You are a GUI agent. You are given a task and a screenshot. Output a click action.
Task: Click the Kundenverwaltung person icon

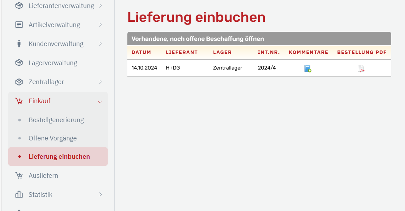(19, 44)
